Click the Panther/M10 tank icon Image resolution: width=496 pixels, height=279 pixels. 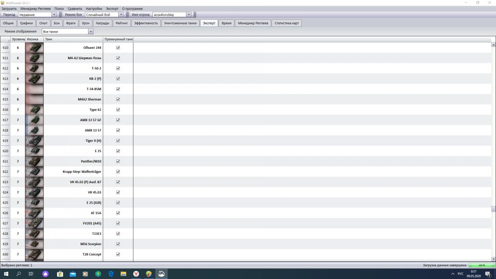[x=34, y=161]
